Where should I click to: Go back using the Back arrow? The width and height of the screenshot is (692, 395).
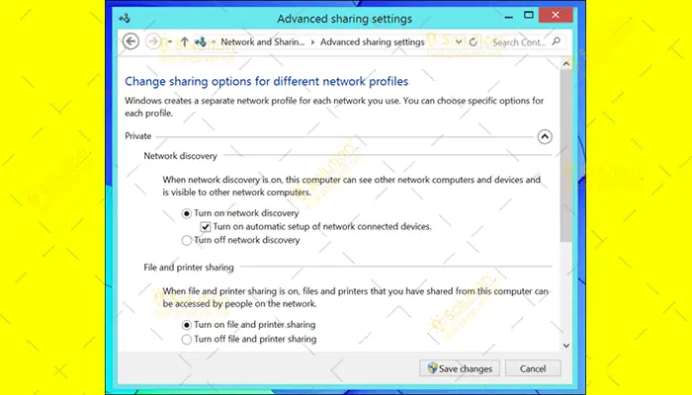pos(130,41)
